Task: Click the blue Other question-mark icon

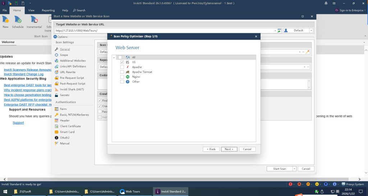Action: [128, 82]
